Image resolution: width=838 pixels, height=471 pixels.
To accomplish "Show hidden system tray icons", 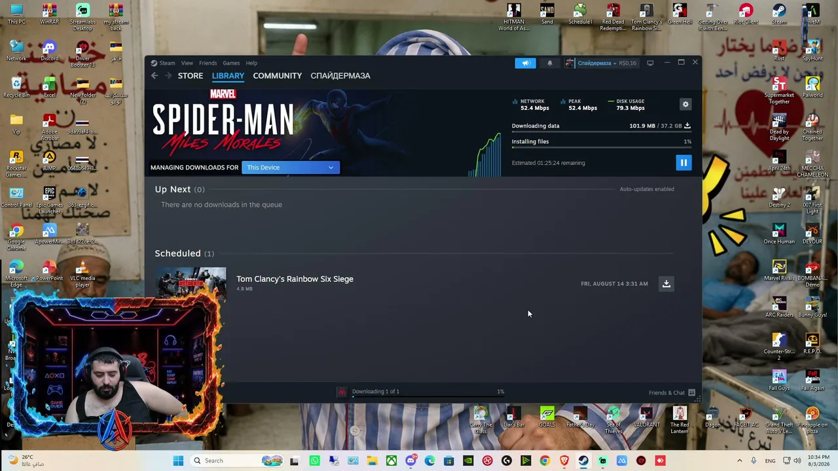I will pyautogui.click(x=740, y=461).
